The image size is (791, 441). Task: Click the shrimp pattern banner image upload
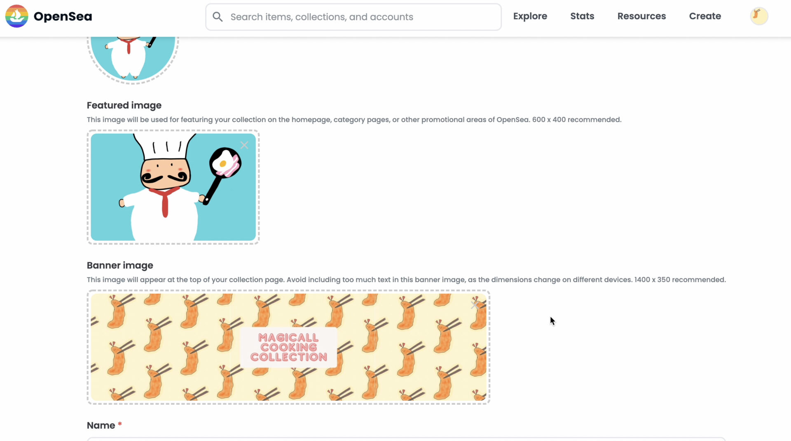288,347
